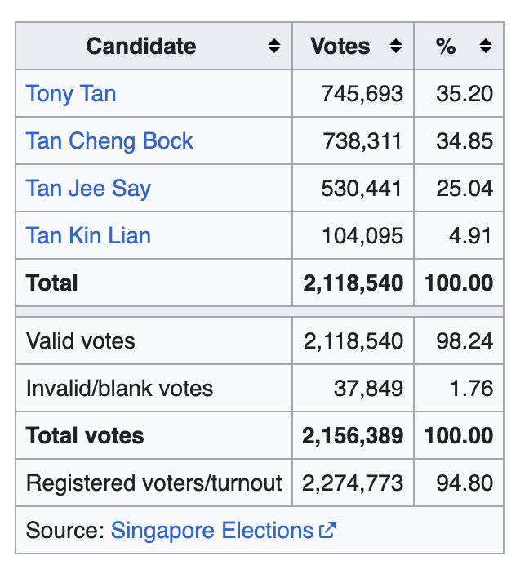Screen dimensions: 529x583
Task: Click the 2,156,389 total votes value
Action: [353, 436]
